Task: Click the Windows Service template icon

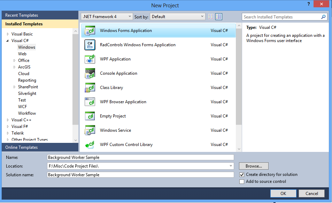Action: click(x=90, y=130)
